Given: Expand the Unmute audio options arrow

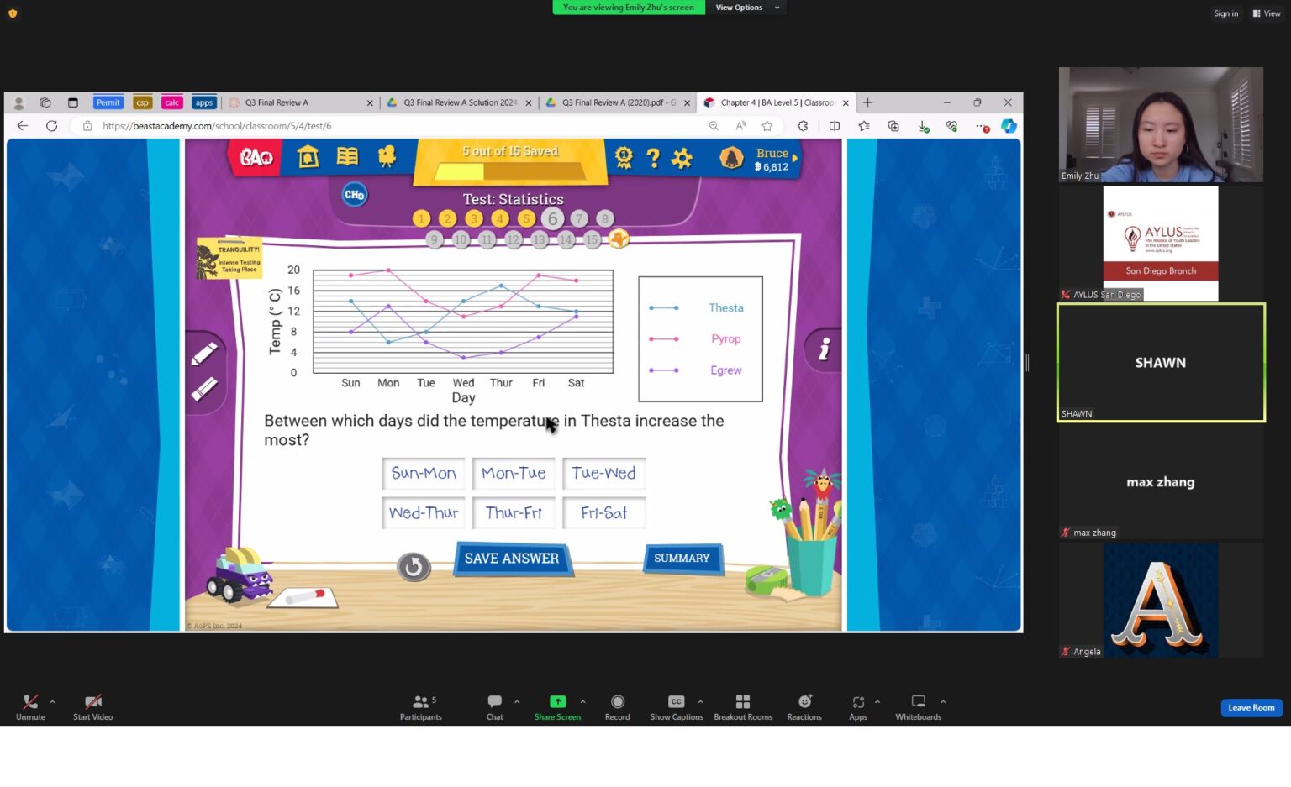Looking at the screenshot, I should [x=52, y=701].
